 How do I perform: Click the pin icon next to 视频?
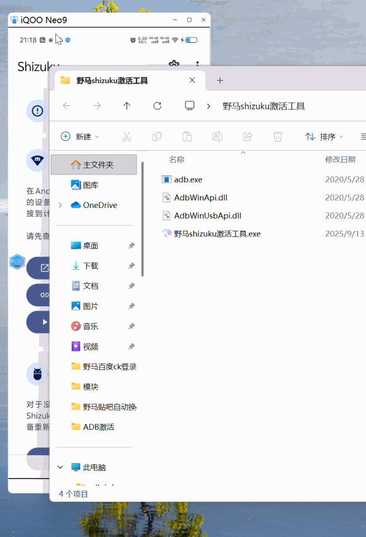[132, 347]
